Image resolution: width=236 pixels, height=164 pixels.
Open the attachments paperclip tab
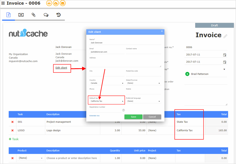pos(33,15)
